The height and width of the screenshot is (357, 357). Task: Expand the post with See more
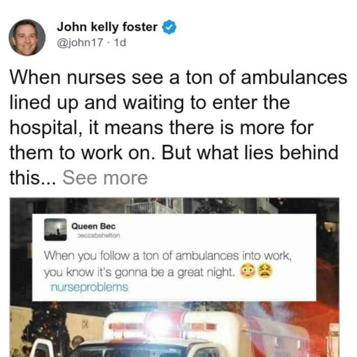pos(105,178)
